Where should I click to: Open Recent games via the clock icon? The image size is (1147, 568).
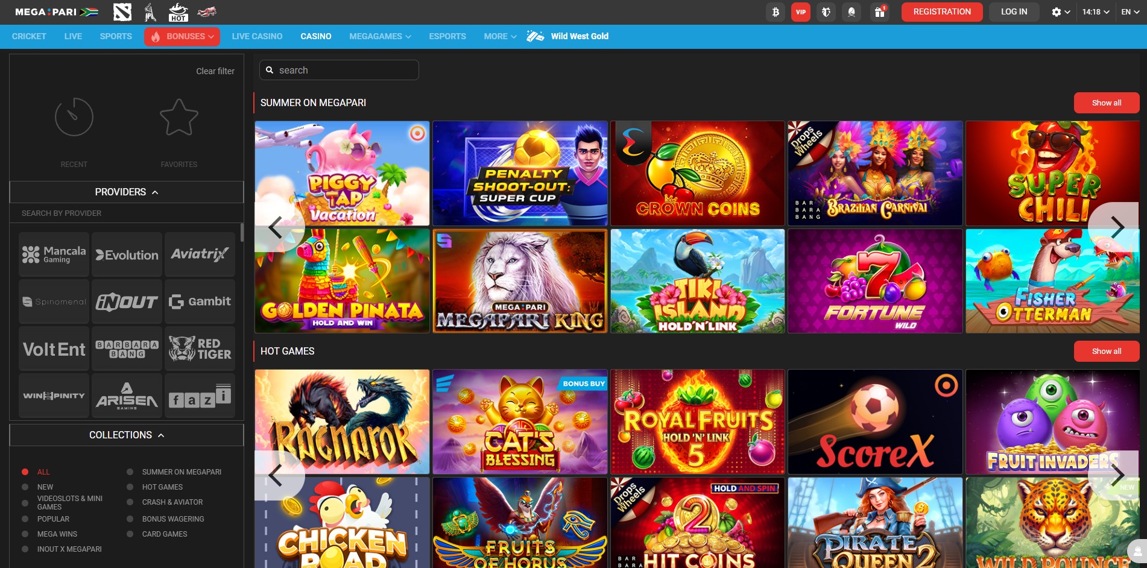point(74,118)
